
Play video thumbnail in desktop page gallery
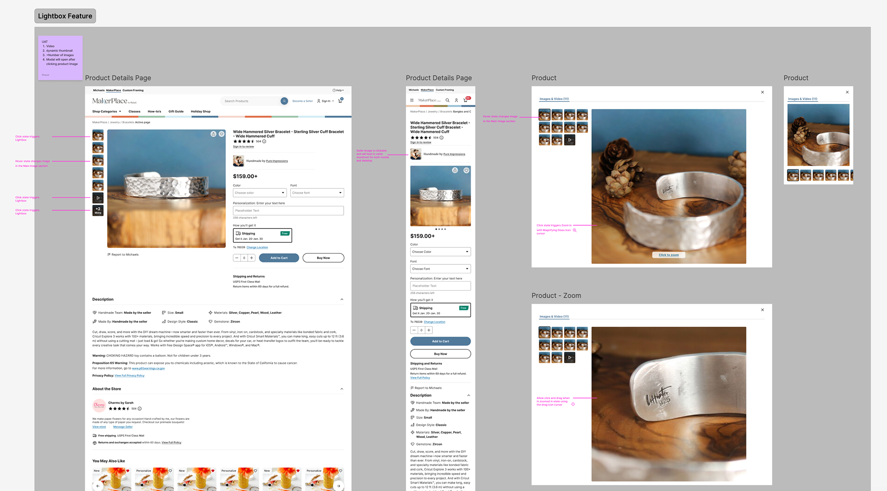click(x=98, y=198)
